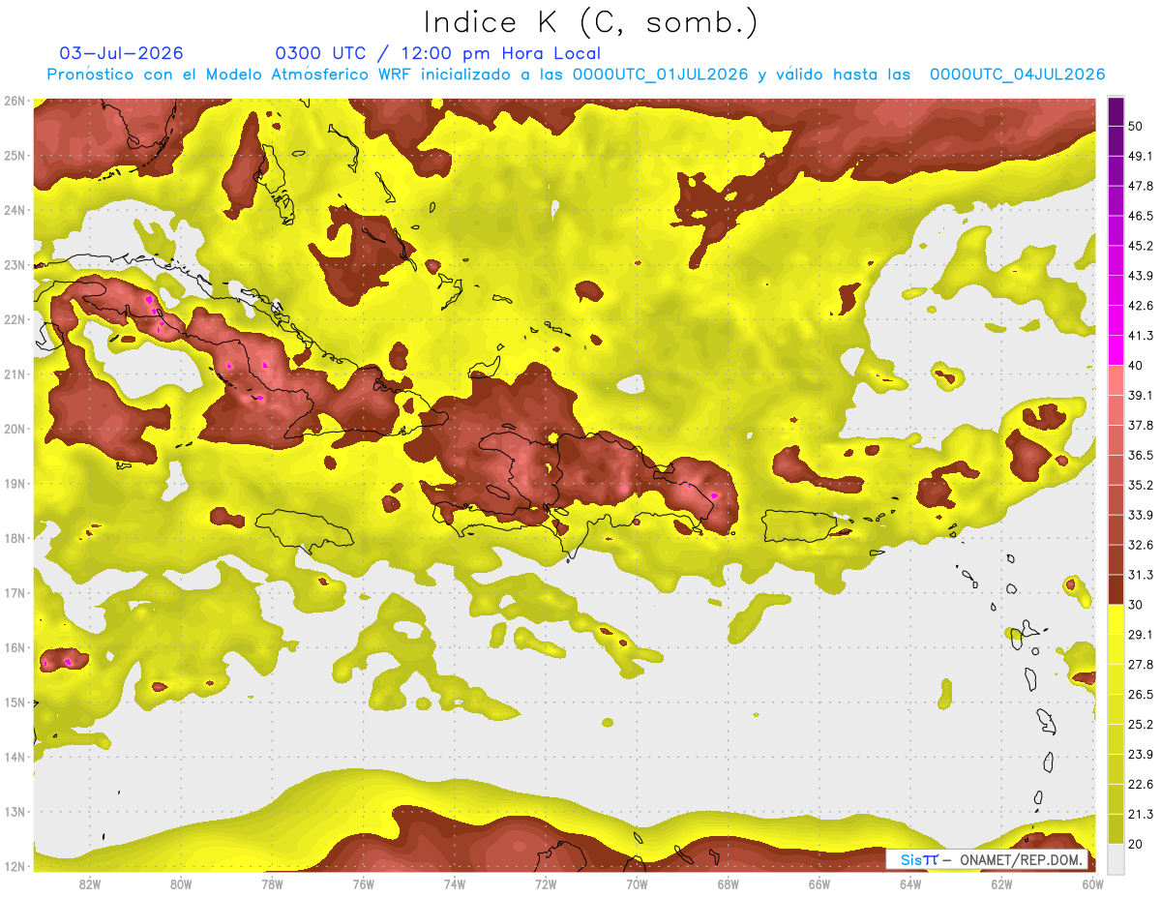The width and height of the screenshot is (1161, 897).
Task: Click the colorbar value "27.8"
Action: pyautogui.click(x=1142, y=665)
